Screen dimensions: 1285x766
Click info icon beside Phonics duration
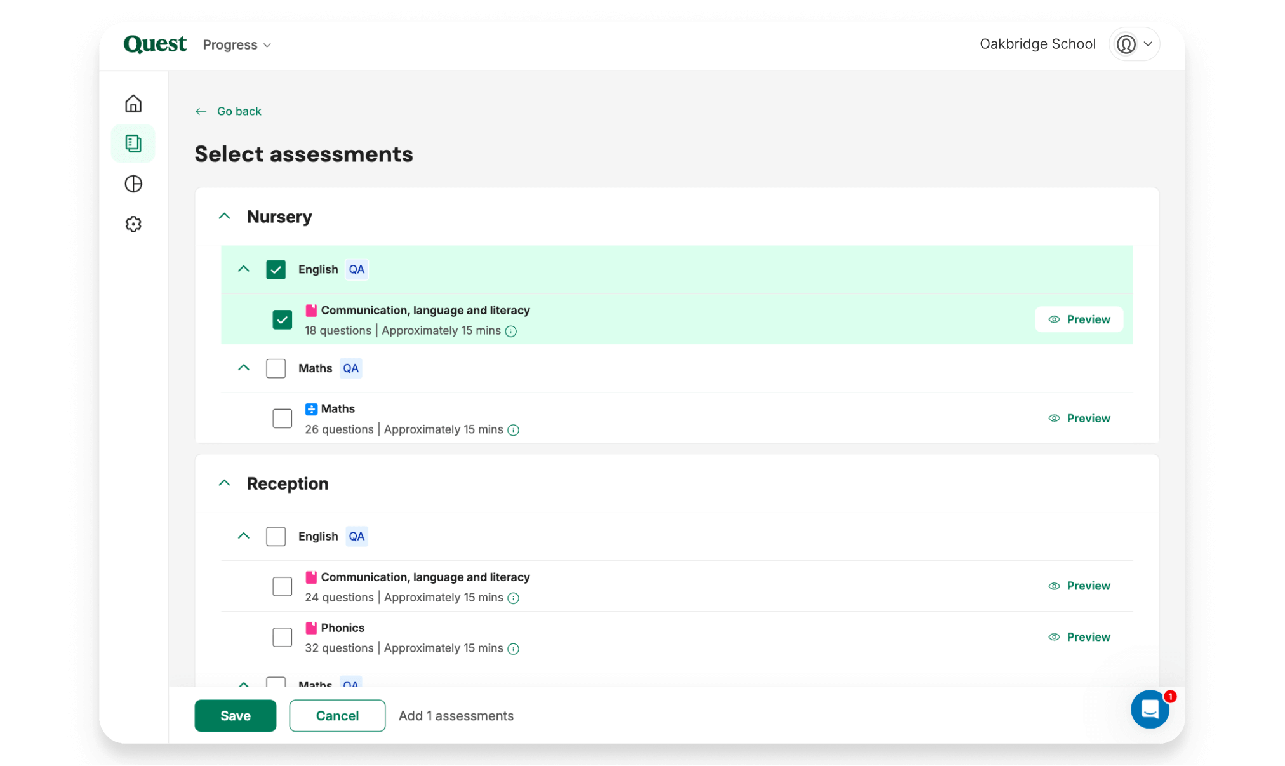[x=514, y=649]
